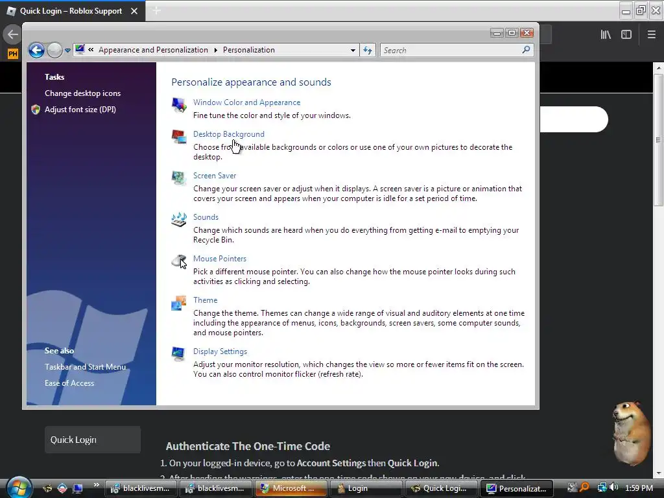Click the control panel icon in address bar
The height and width of the screenshot is (498, 664).
(80, 49)
